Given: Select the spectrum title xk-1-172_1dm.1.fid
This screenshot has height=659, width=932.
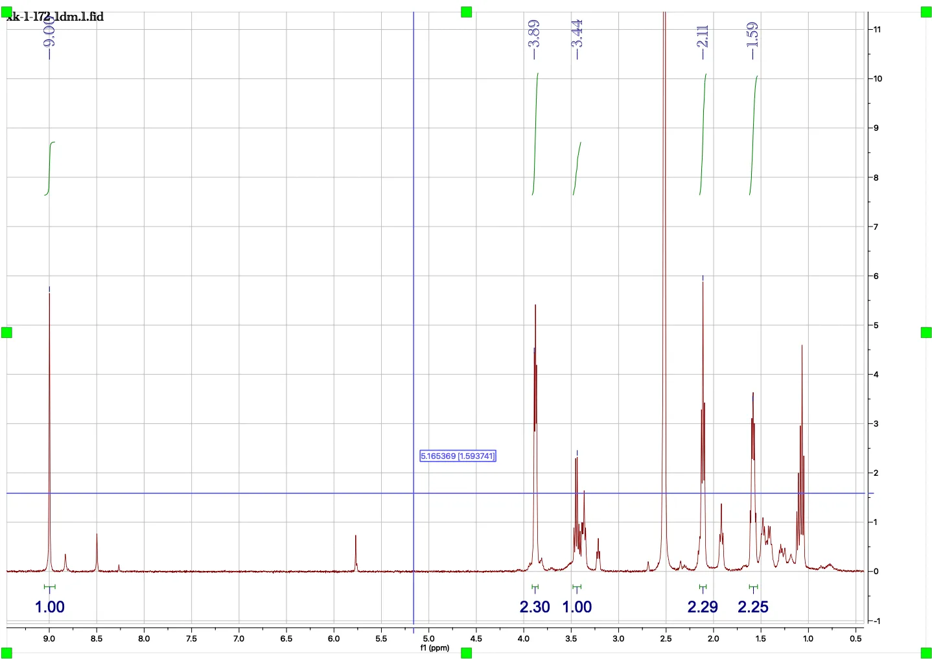Looking at the screenshot, I should coord(55,17).
